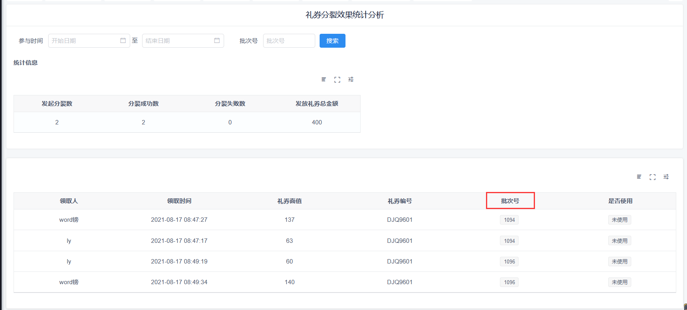
Task: Click the 领取人 column header
Action: click(69, 201)
